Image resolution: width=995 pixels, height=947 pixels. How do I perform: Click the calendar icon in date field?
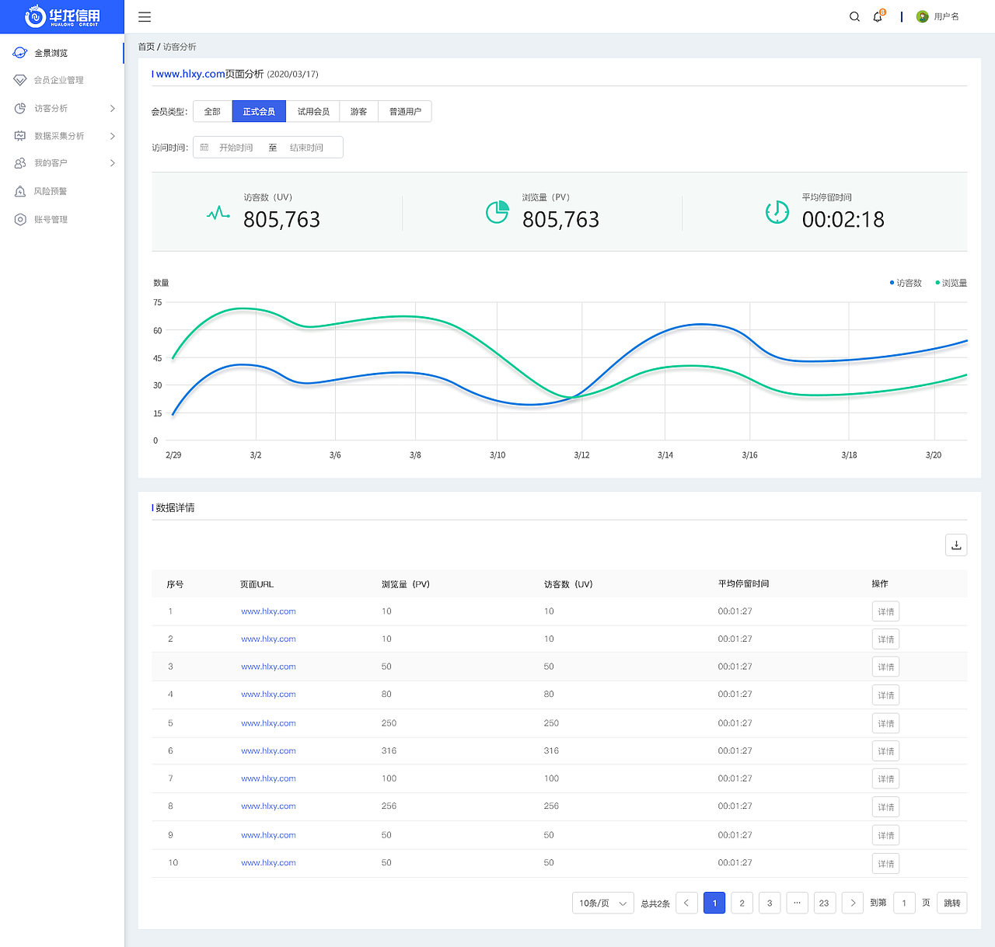click(x=204, y=148)
